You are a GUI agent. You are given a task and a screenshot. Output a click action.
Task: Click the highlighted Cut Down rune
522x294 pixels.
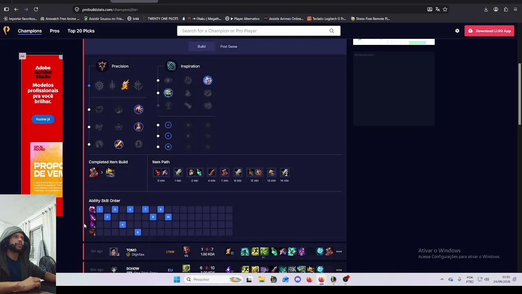pos(119,144)
